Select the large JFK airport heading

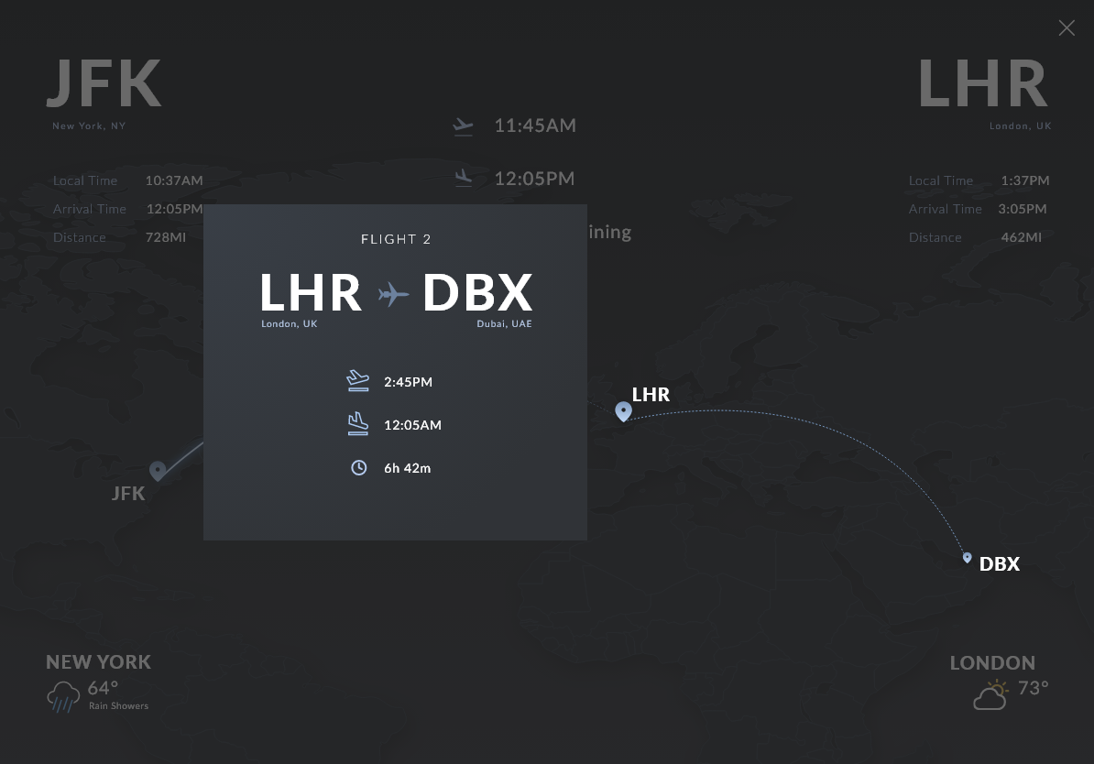pos(104,84)
